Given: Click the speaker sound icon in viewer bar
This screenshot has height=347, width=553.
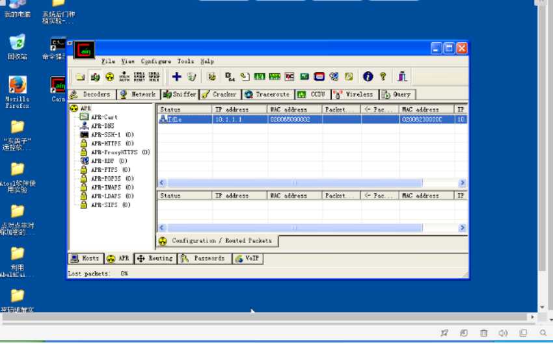Looking at the screenshot, I should pos(503,333).
